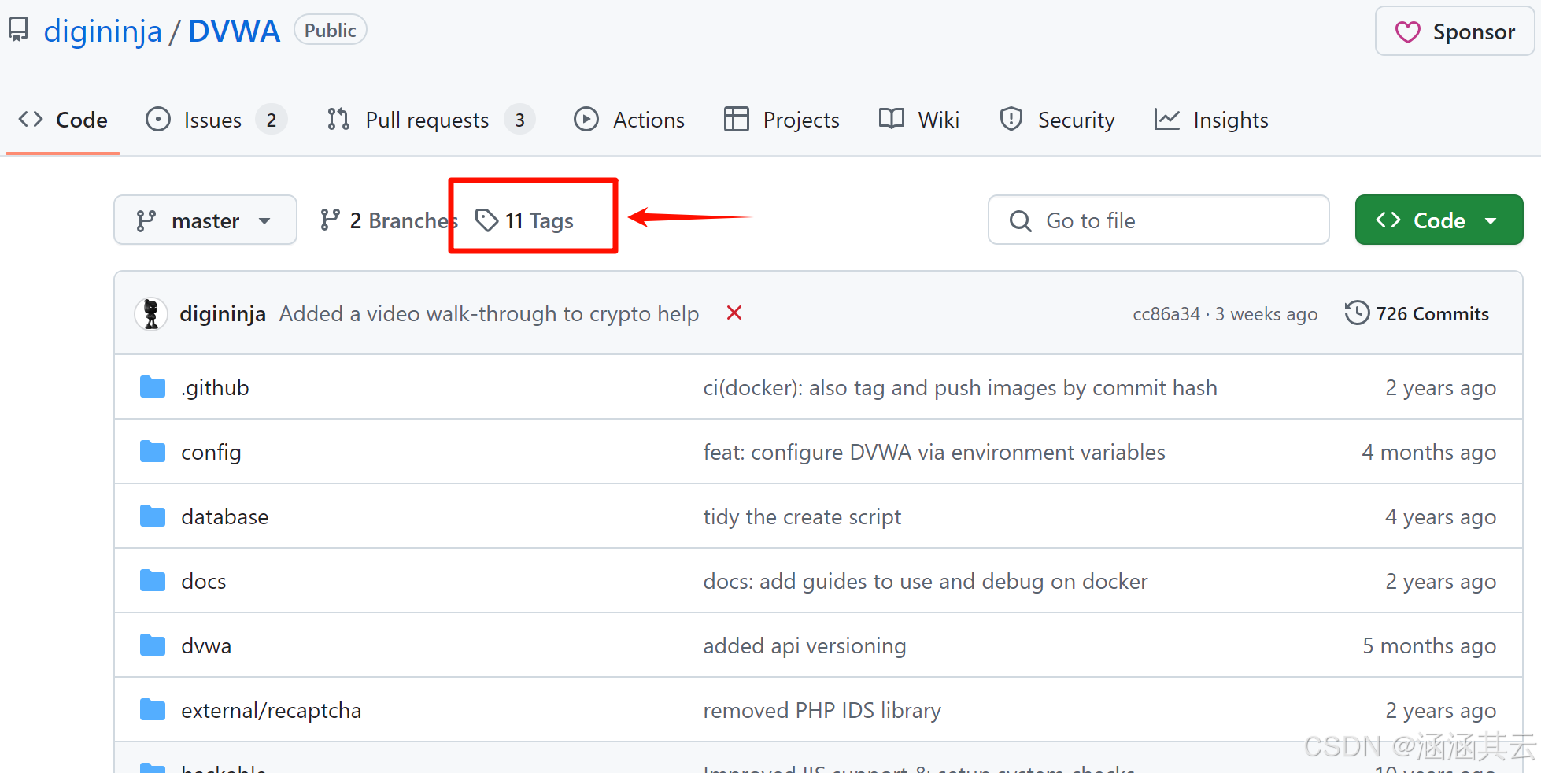This screenshot has width=1541, height=773.
Task: Switch to the Issues tab
Action: coord(216,120)
